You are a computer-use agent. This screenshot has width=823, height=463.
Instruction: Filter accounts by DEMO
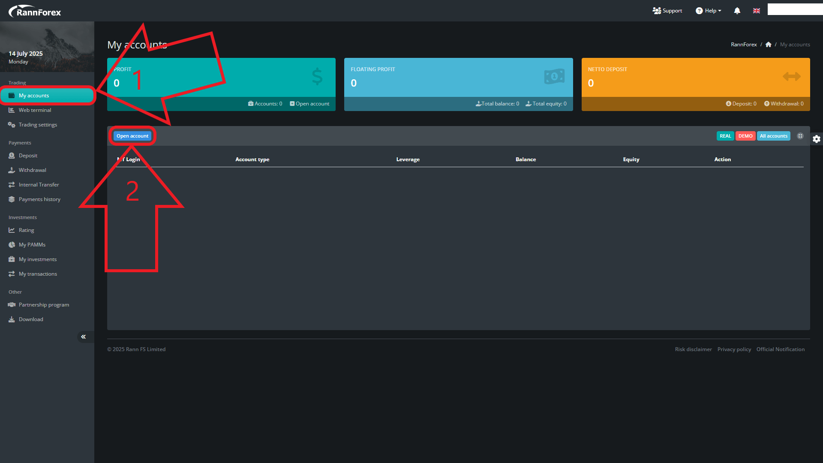pyautogui.click(x=745, y=136)
